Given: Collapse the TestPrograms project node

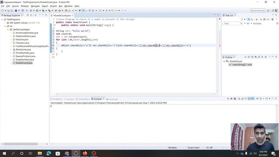Looking at the screenshot, I should click(2, 19).
